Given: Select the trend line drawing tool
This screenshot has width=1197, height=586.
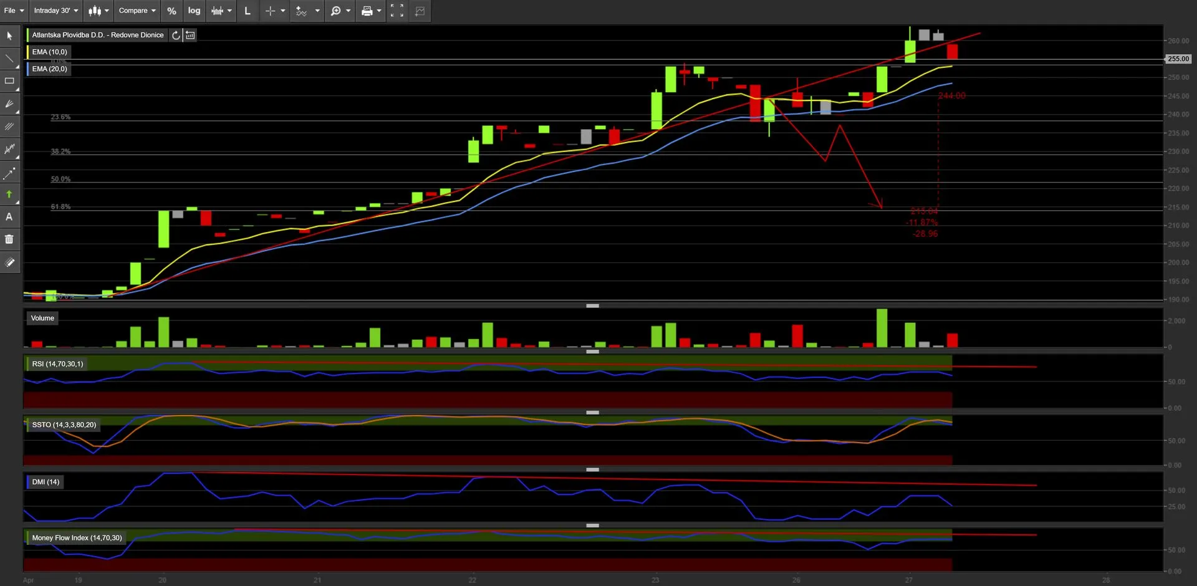Looking at the screenshot, I should [x=9, y=59].
